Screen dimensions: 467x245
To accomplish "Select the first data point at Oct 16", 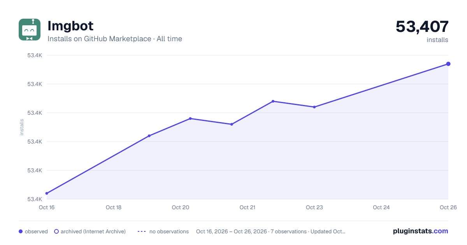I will 47,193.
